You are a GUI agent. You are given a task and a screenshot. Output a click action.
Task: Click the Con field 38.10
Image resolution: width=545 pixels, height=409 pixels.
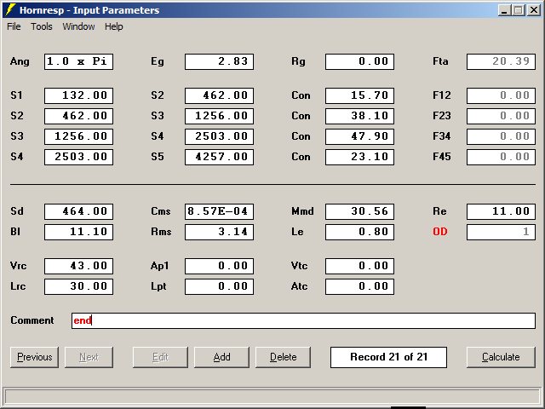359,116
